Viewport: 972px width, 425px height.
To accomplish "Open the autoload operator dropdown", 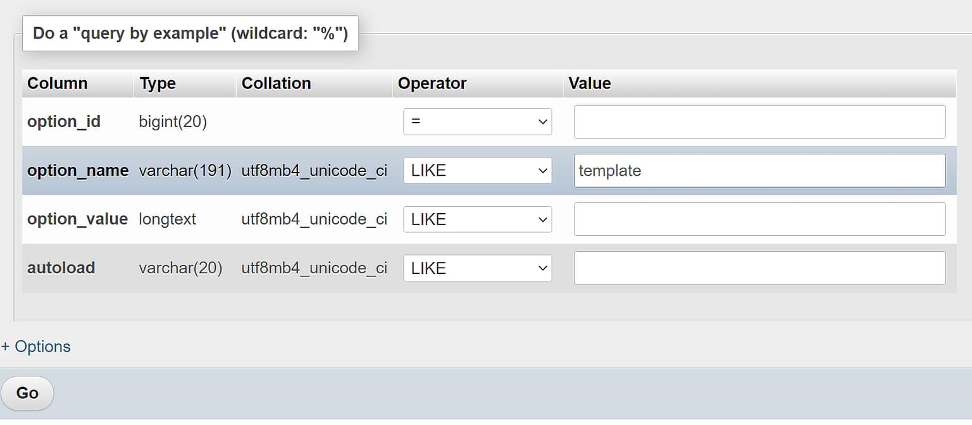I will 477,268.
